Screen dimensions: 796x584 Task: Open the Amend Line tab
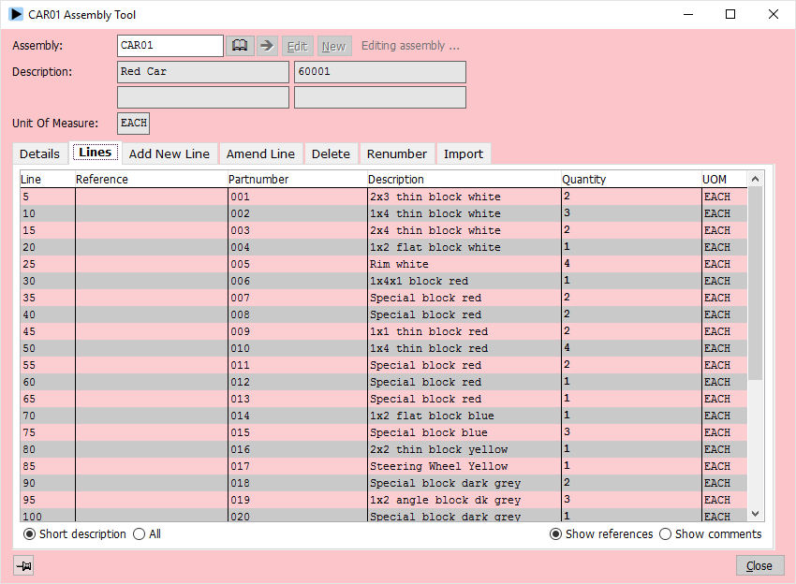260,153
